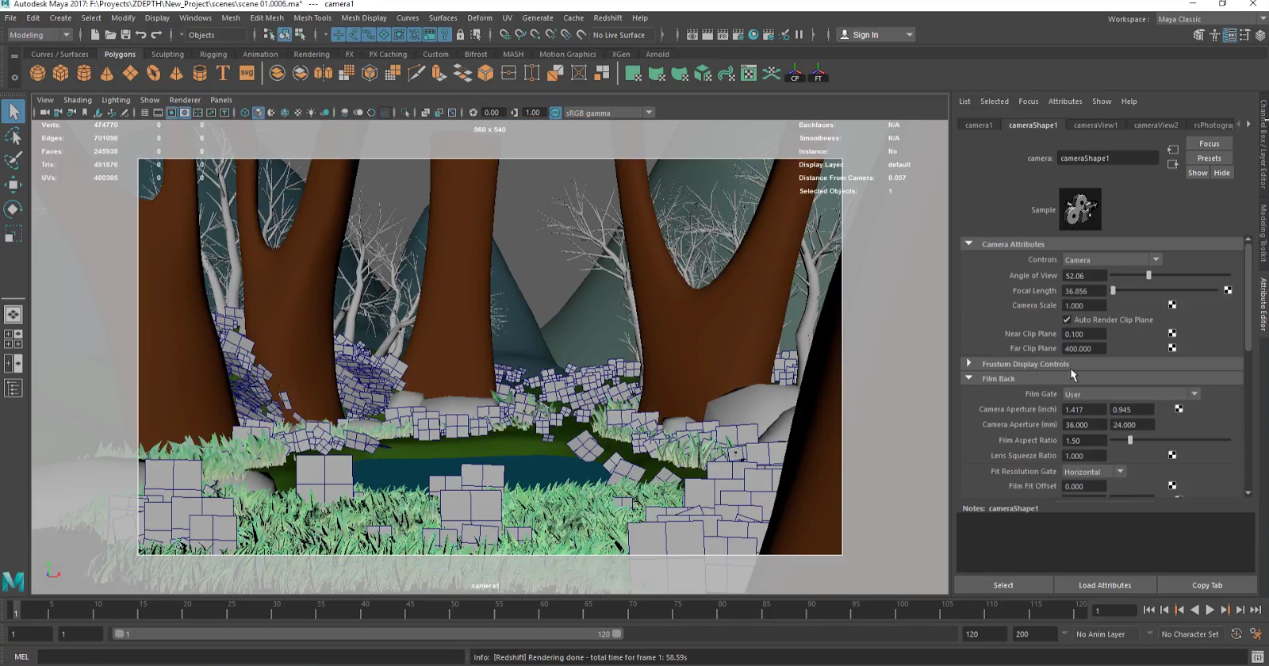Expand the Frustum Display Controls section

click(x=968, y=364)
